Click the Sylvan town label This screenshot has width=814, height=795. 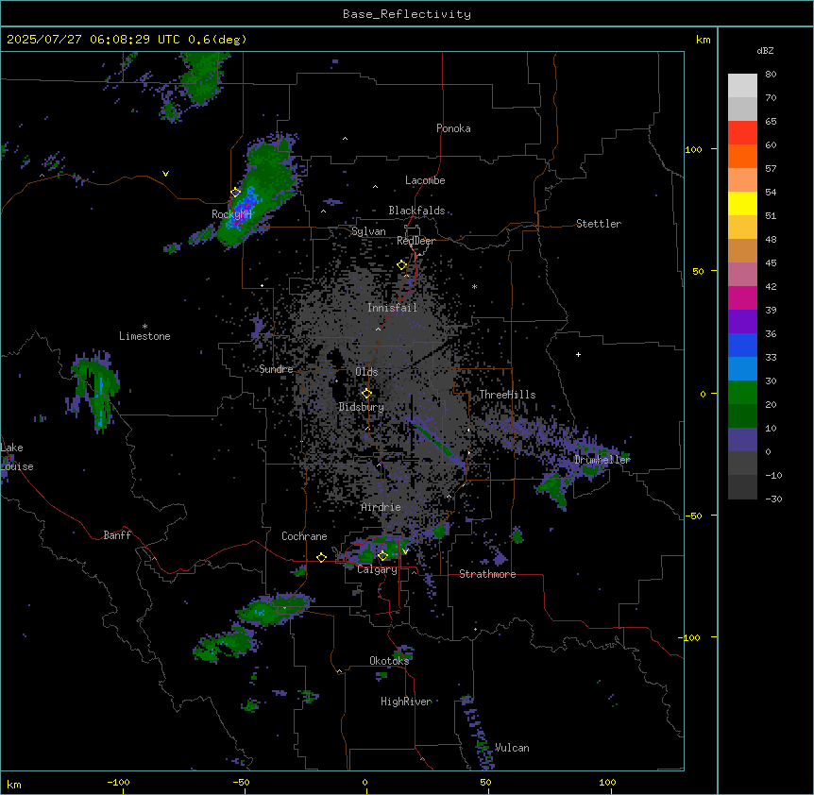pos(368,231)
